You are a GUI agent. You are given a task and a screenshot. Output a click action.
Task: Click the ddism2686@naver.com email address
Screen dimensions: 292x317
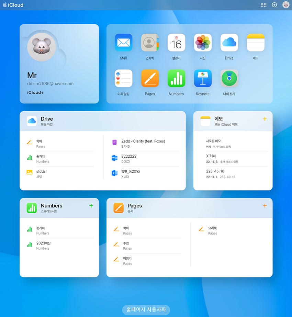[50, 84]
